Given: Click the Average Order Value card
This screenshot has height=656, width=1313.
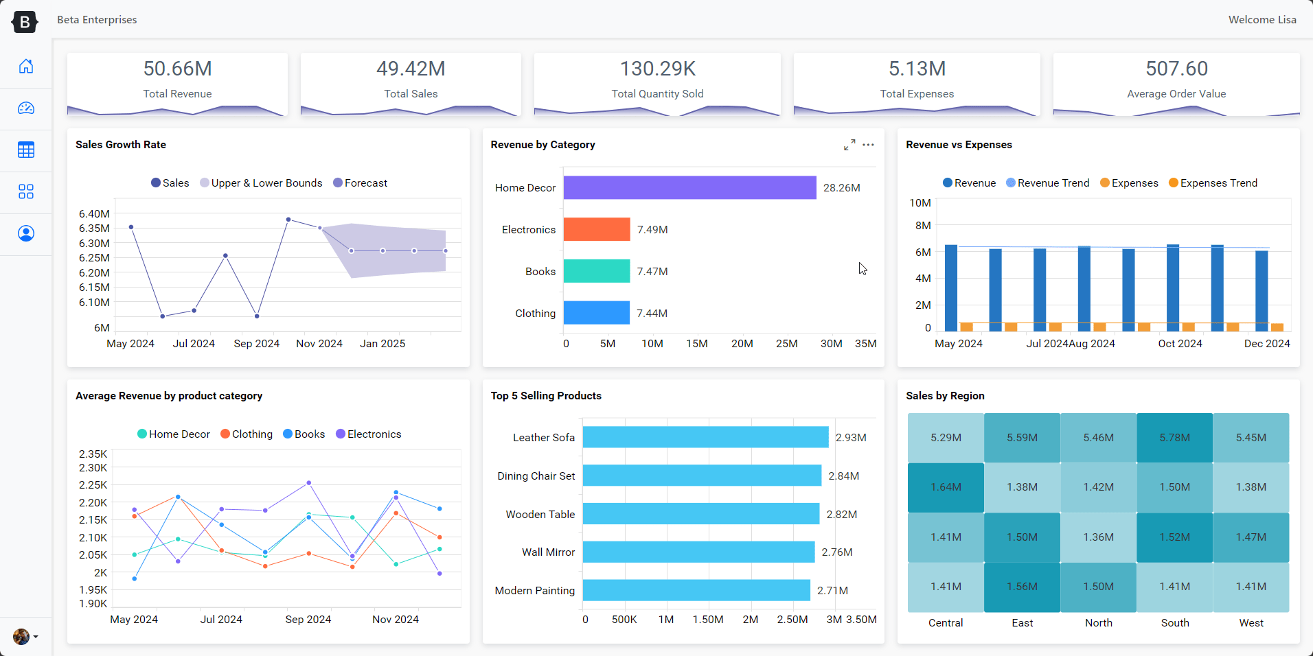Looking at the screenshot, I should tap(1176, 84).
